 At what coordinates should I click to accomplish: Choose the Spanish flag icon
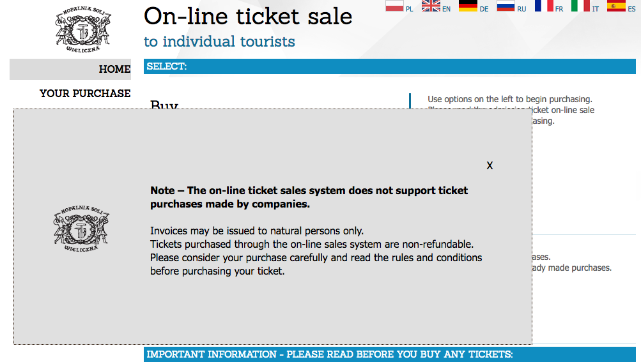pos(616,5)
